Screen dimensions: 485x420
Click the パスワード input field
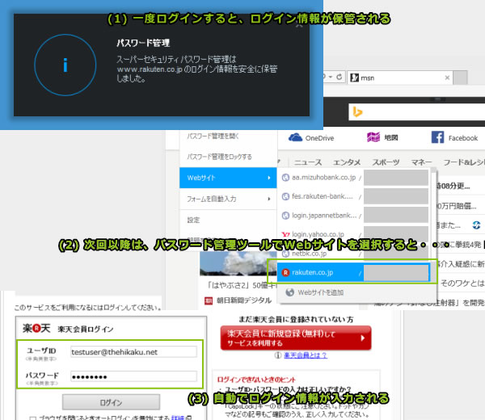(133, 376)
